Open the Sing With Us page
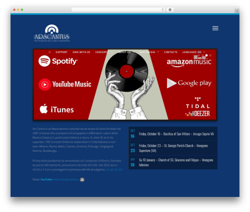Image resolution: width=250 pixels, height=212 pixels. point(81,52)
